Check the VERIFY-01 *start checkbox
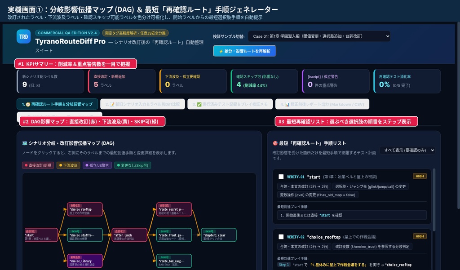The image size is (460, 270). click(281, 177)
